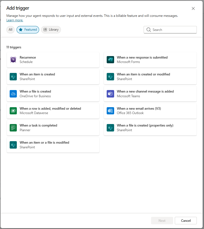The width and height of the screenshot is (204, 229).
Task: Cancel the Add trigger dialog
Action: (x=186, y=220)
